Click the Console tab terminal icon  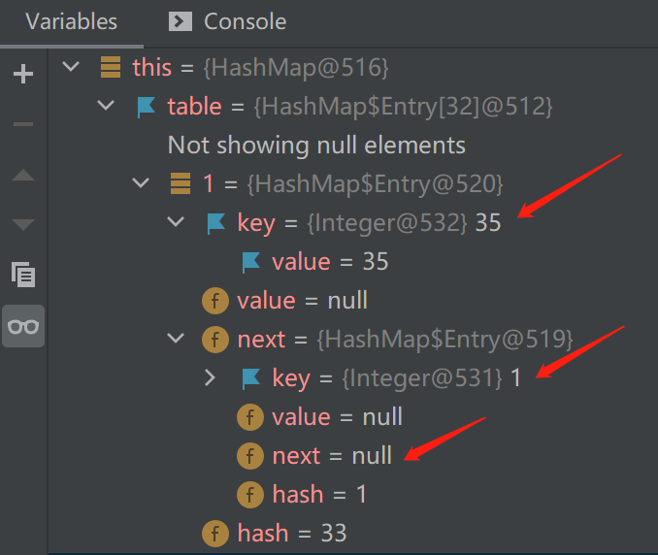pos(180,21)
